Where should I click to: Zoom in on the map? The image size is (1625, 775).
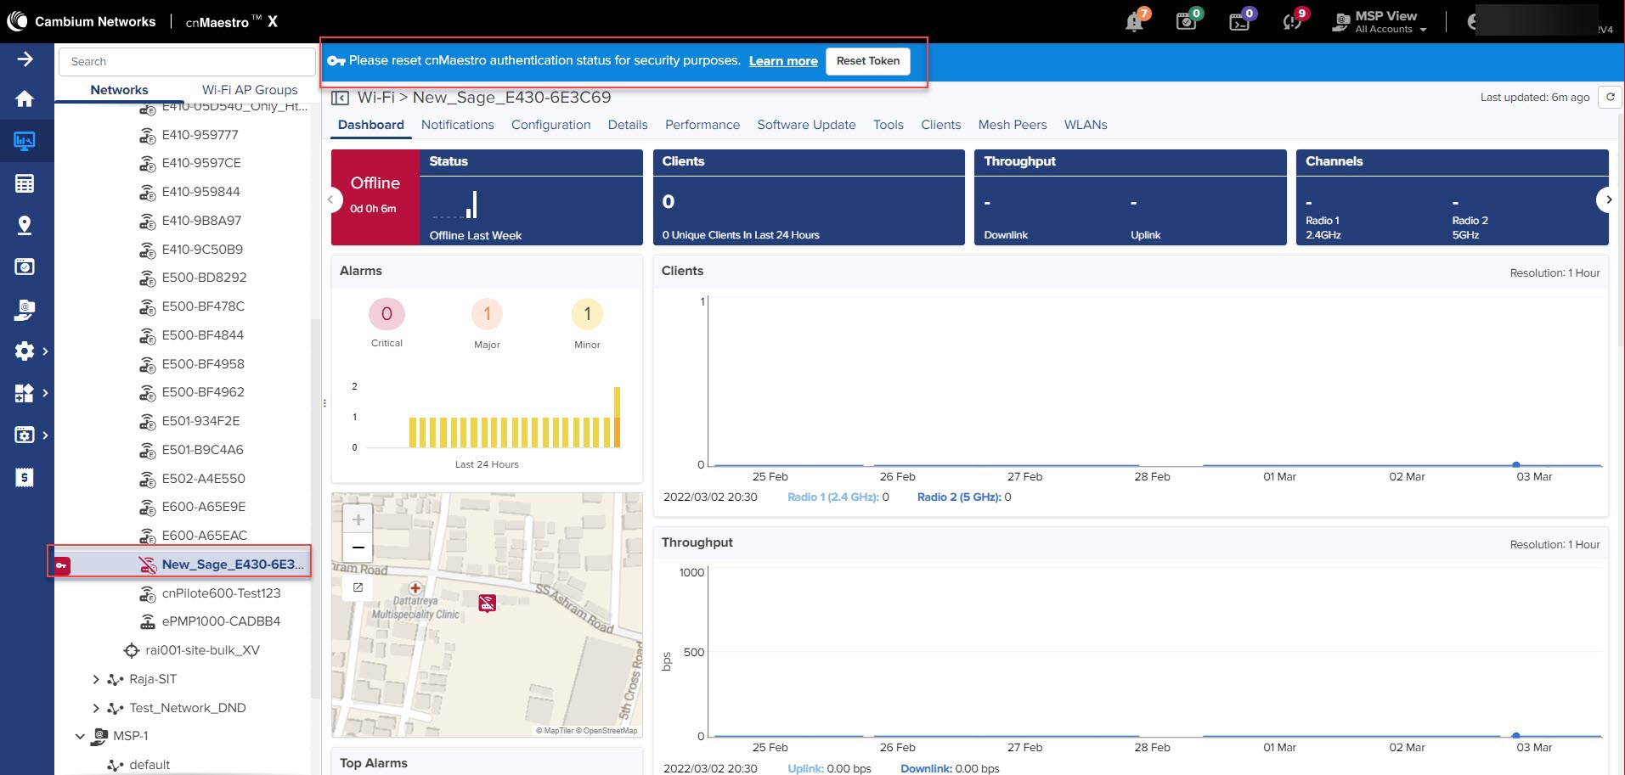358,519
